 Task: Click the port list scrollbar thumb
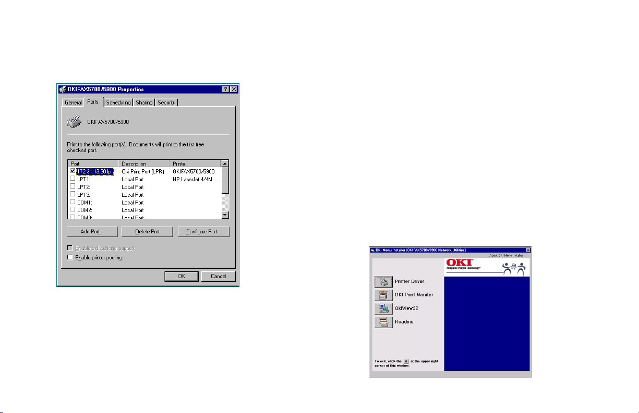225,180
